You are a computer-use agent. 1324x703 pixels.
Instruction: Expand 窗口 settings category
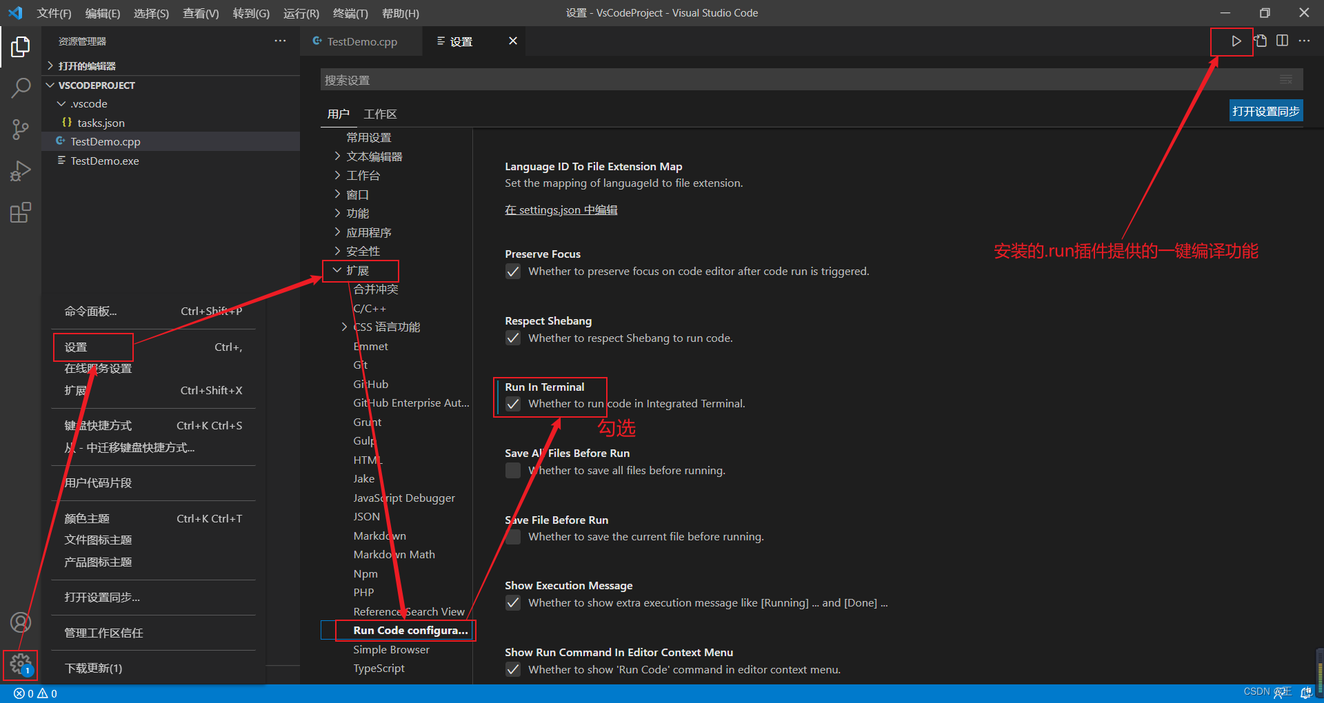pyautogui.click(x=338, y=194)
